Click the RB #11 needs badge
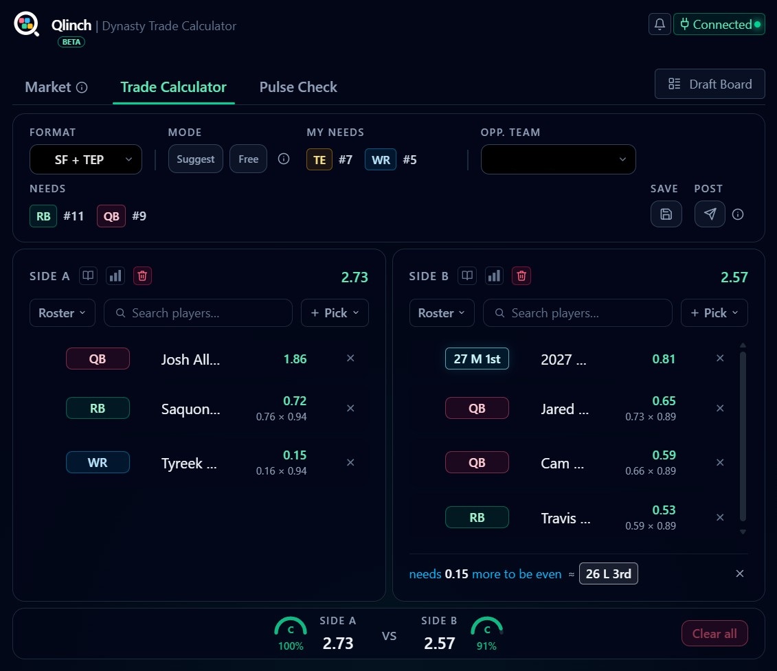The height and width of the screenshot is (671, 777). point(43,216)
